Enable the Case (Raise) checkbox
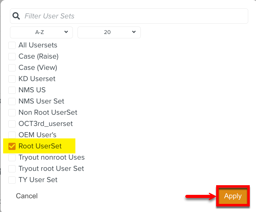Screen dimensions: 256x212 tap(12, 56)
